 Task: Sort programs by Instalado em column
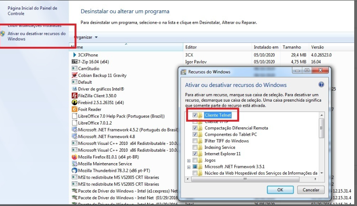point(266,47)
